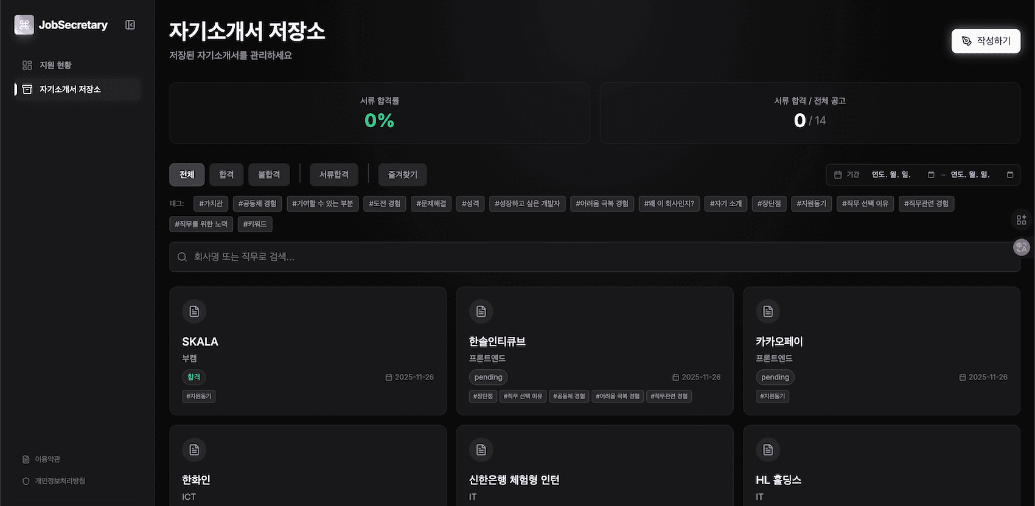Toggle the #가치관 tag filter
The width and height of the screenshot is (1035, 506).
point(211,204)
